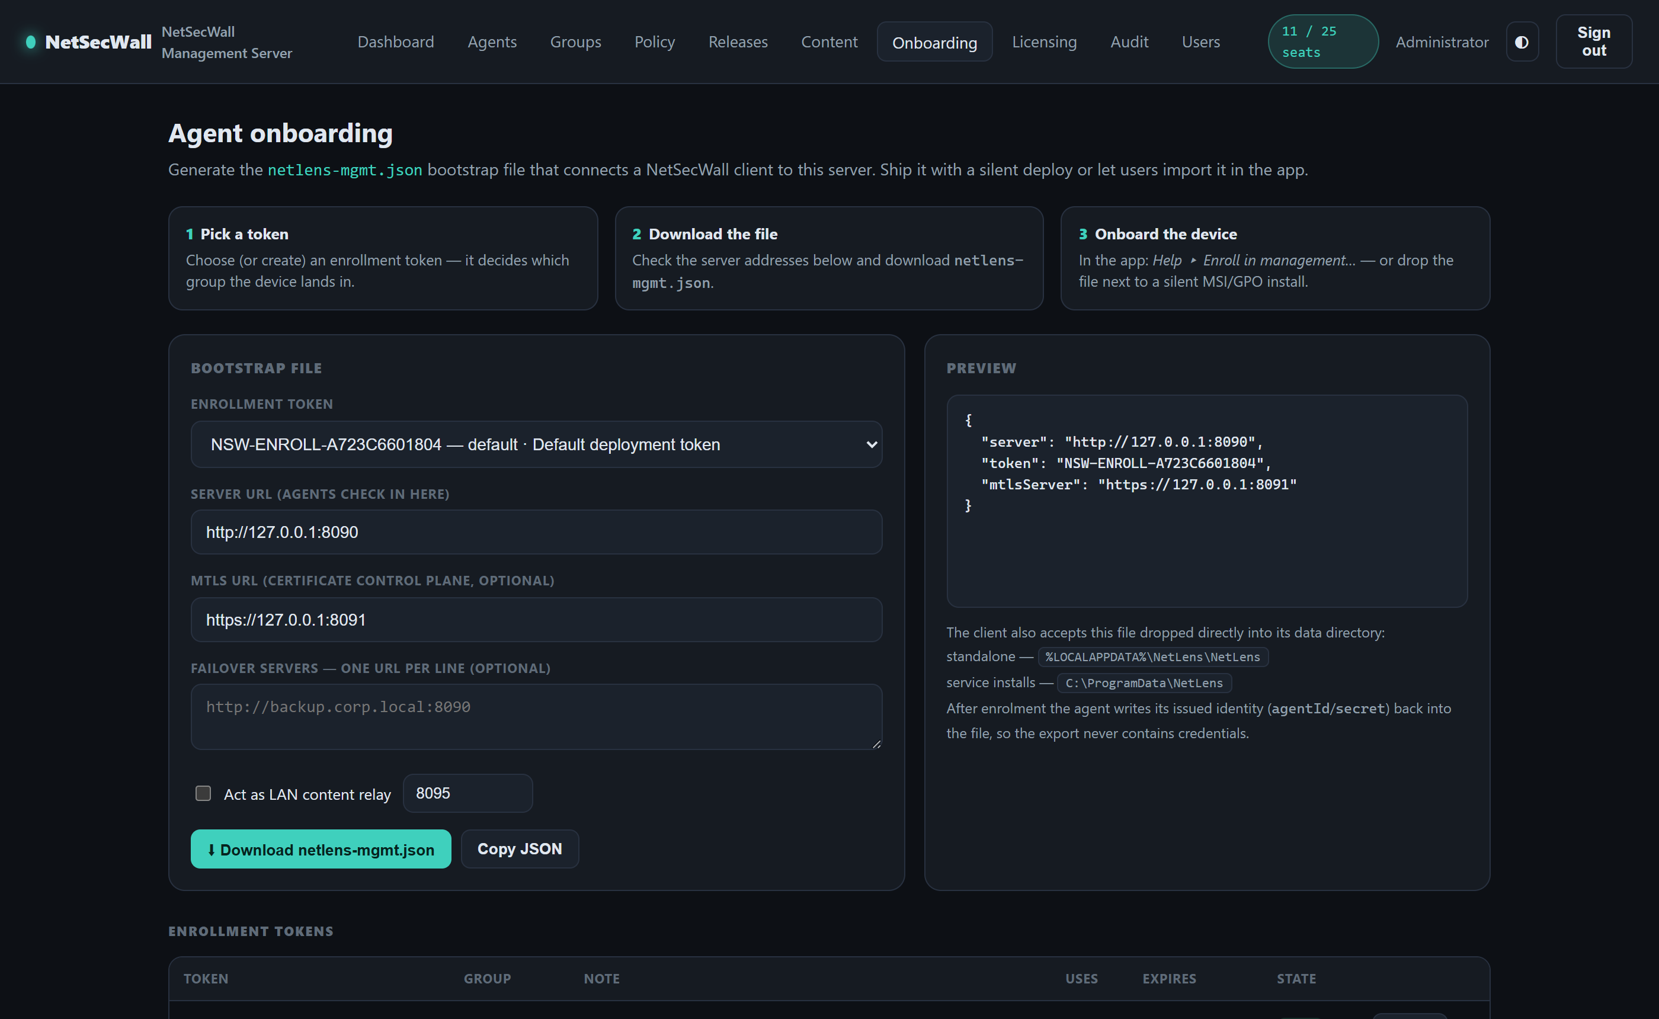The height and width of the screenshot is (1019, 1659).
Task: Toggle the dark/light theme icon
Action: point(1522,42)
